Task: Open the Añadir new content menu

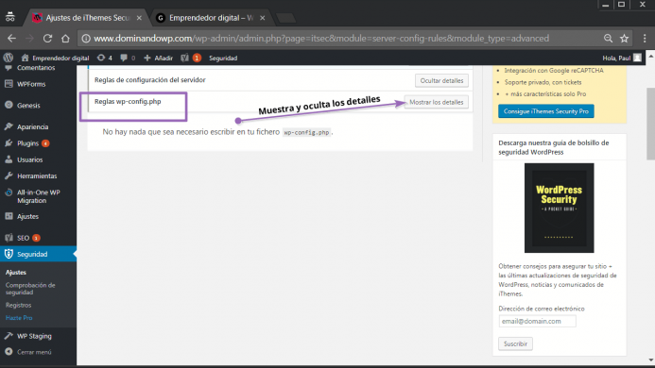Action: click(x=159, y=58)
